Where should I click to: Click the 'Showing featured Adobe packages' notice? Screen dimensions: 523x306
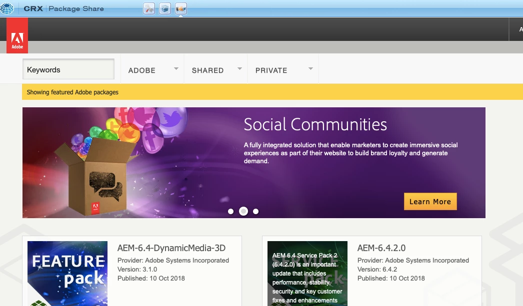tap(72, 92)
